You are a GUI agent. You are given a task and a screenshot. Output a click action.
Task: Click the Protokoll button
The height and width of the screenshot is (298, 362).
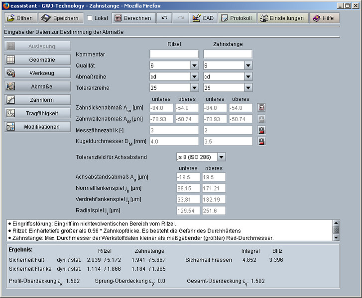pos(237,18)
